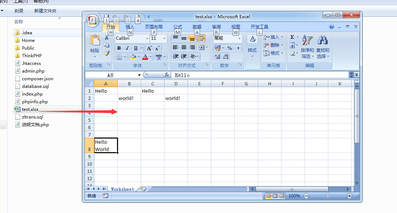The width and height of the screenshot is (397, 213).
Task: Switch to the 插入 ribbon tab
Action: tap(130, 27)
